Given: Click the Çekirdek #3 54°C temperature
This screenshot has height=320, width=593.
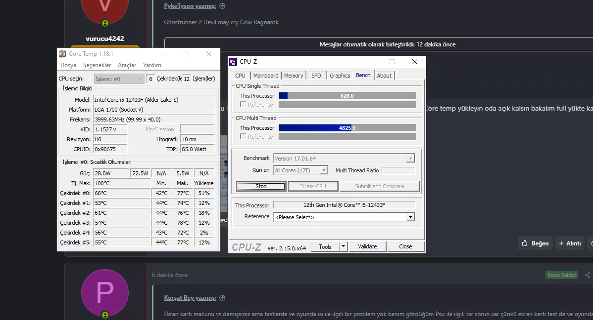Looking at the screenshot, I should [122, 223].
